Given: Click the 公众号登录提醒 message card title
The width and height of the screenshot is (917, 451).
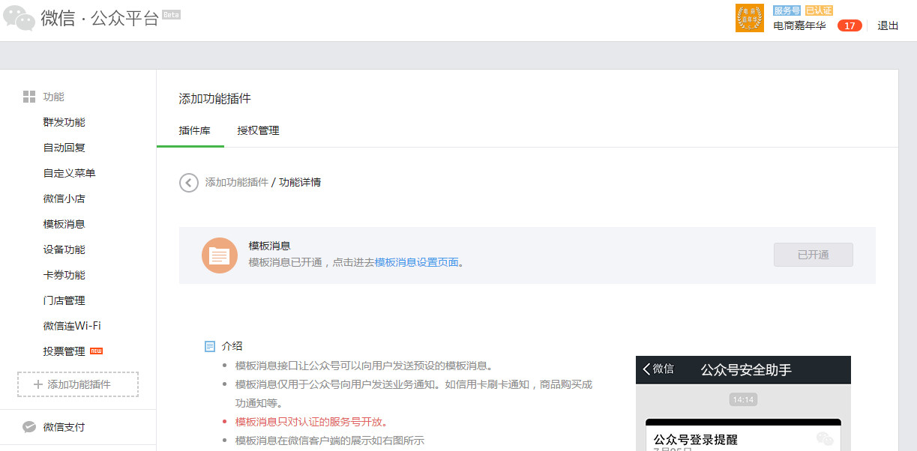Looking at the screenshot, I should [696, 440].
